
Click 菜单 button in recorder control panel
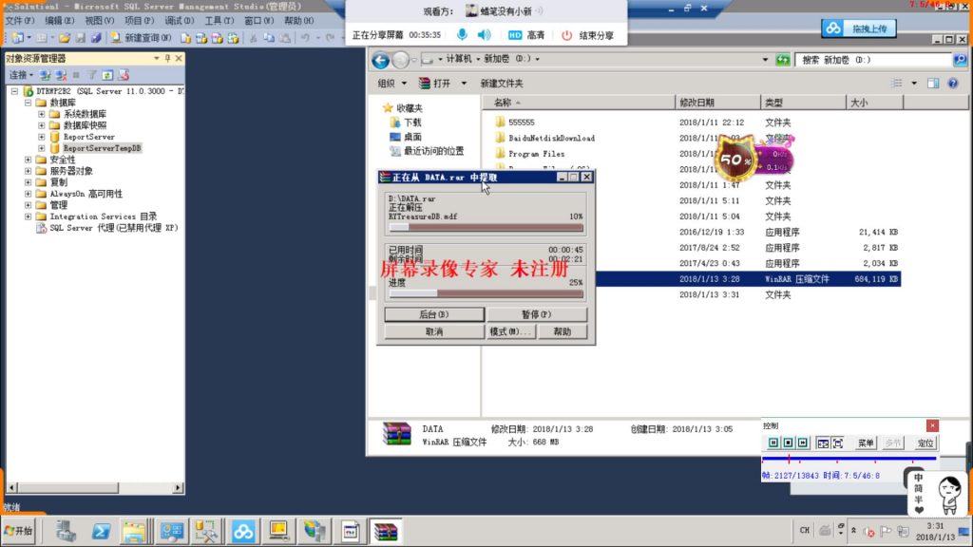pos(866,443)
